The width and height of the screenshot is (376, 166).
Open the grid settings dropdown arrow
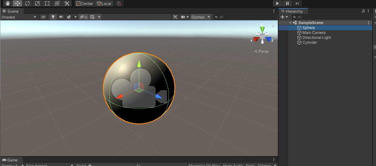pyautogui.click(x=99, y=17)
